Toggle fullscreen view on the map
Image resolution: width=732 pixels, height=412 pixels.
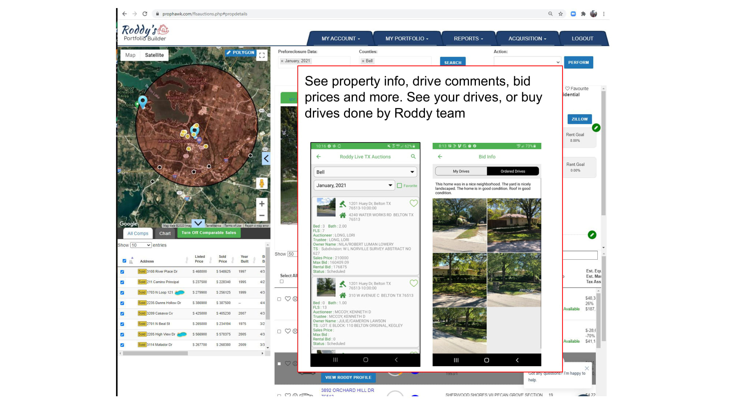tap(262, 55)
